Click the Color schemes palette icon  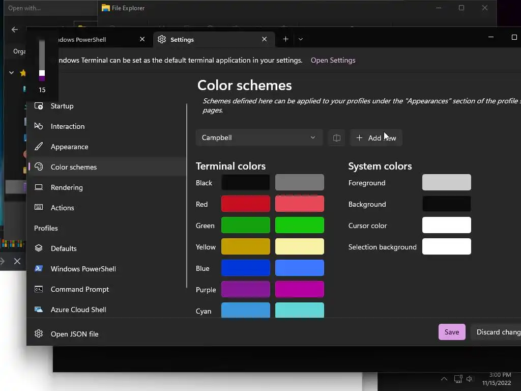pyautogui.click(x=39, y=167)
